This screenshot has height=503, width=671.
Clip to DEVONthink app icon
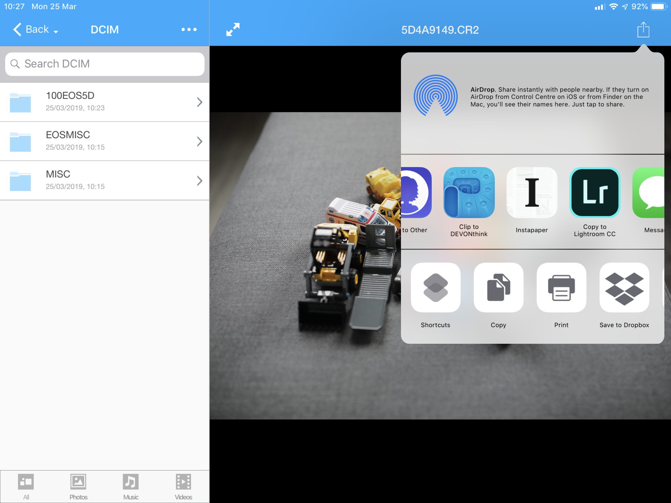click(x=469, y=192)
